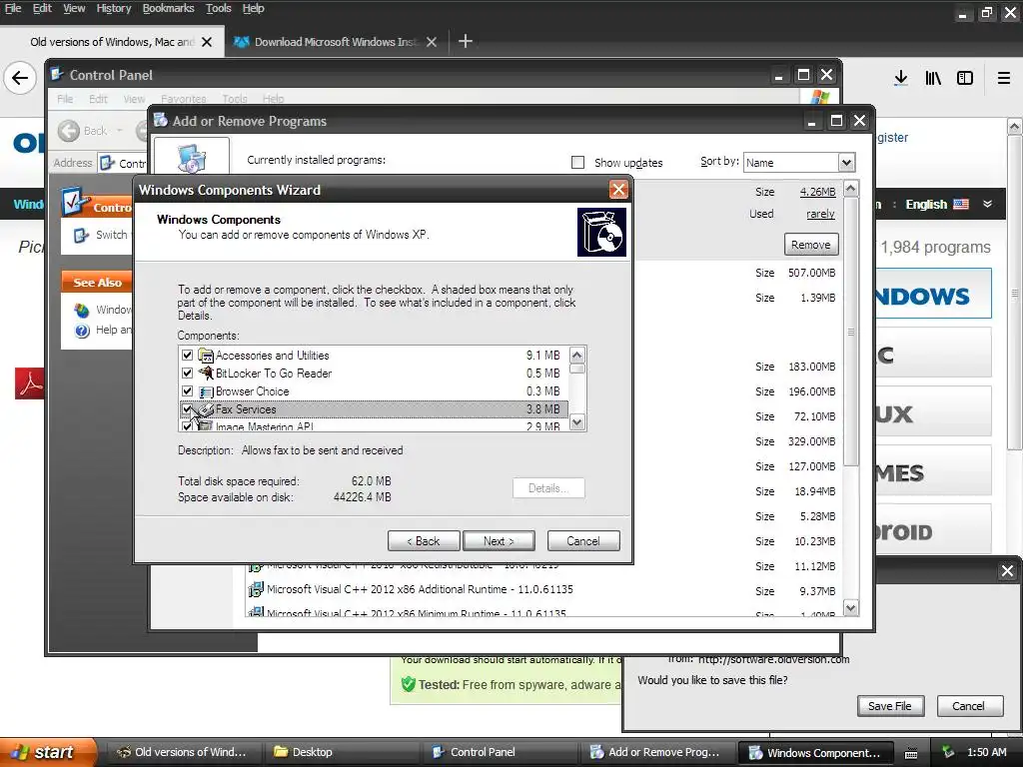This screenshot has height=767, width=1023.
Task: Select Microsoft Visual C++ 2012 x86 Additional Runtime
Action: coord(420,589)
